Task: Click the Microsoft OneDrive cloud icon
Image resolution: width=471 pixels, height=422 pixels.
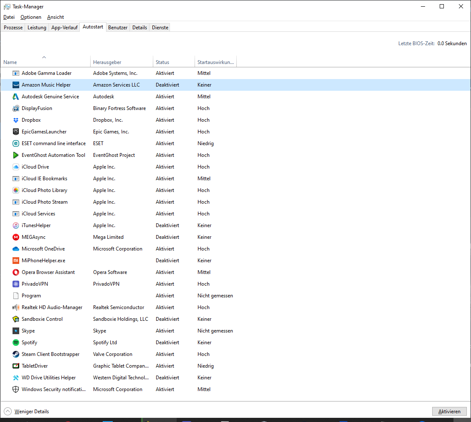Action: tap(15, 249)
